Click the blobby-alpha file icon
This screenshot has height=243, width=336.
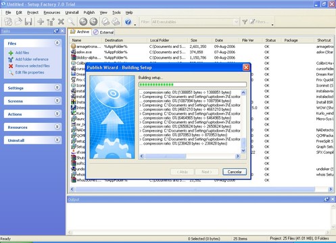pos(73,57)
